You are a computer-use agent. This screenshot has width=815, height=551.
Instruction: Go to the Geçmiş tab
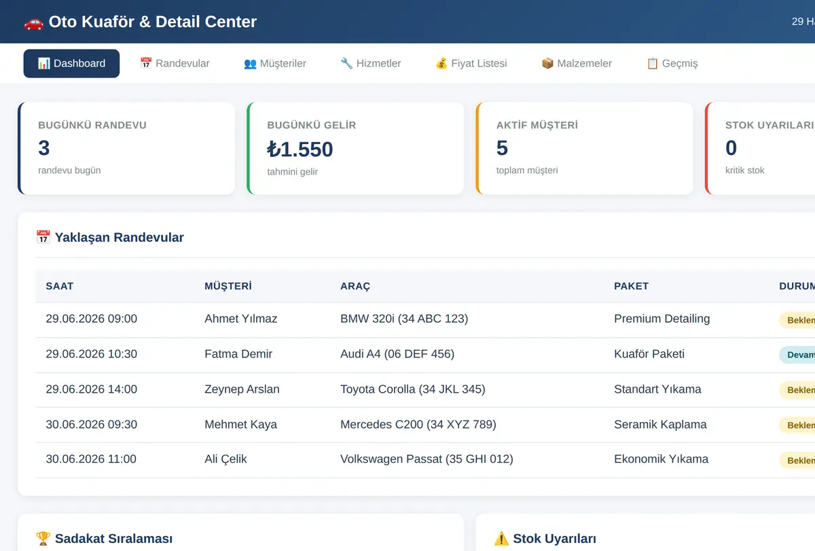[672, 63]
